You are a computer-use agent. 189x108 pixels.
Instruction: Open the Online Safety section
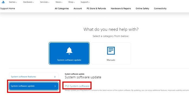point(142,9)
